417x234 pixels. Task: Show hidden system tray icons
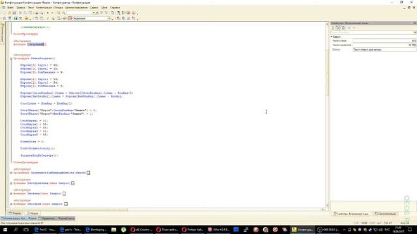(x=344, y=229)
